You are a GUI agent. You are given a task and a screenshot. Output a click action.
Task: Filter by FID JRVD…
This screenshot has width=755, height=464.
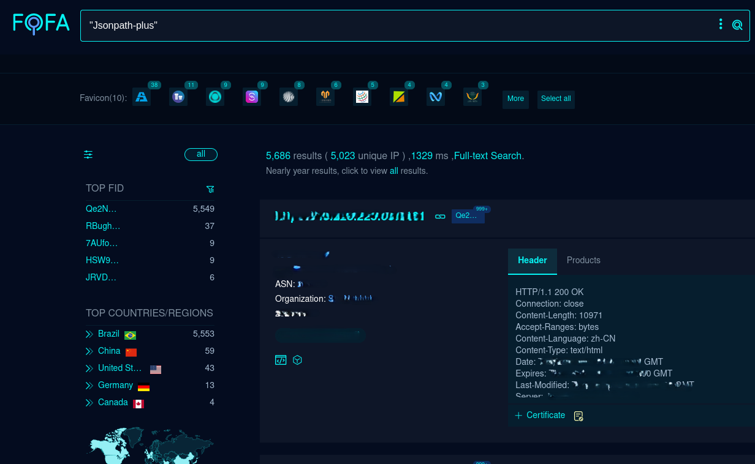pos(101,277)
